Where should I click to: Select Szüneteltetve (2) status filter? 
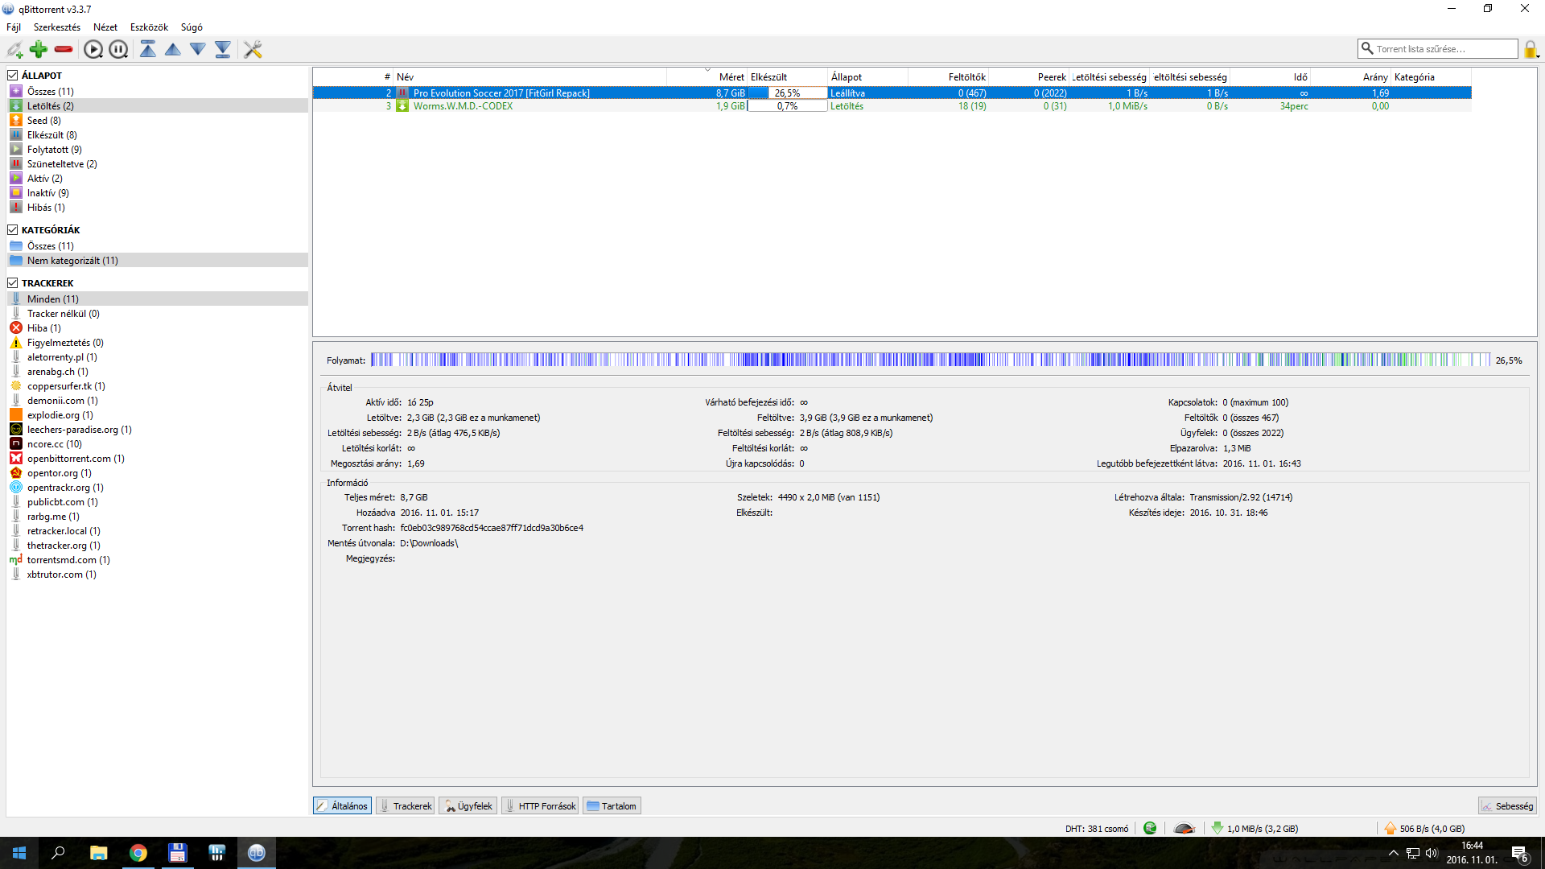point(61,164)
